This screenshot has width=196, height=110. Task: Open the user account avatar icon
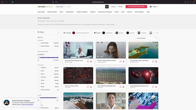tap(151, 7)
